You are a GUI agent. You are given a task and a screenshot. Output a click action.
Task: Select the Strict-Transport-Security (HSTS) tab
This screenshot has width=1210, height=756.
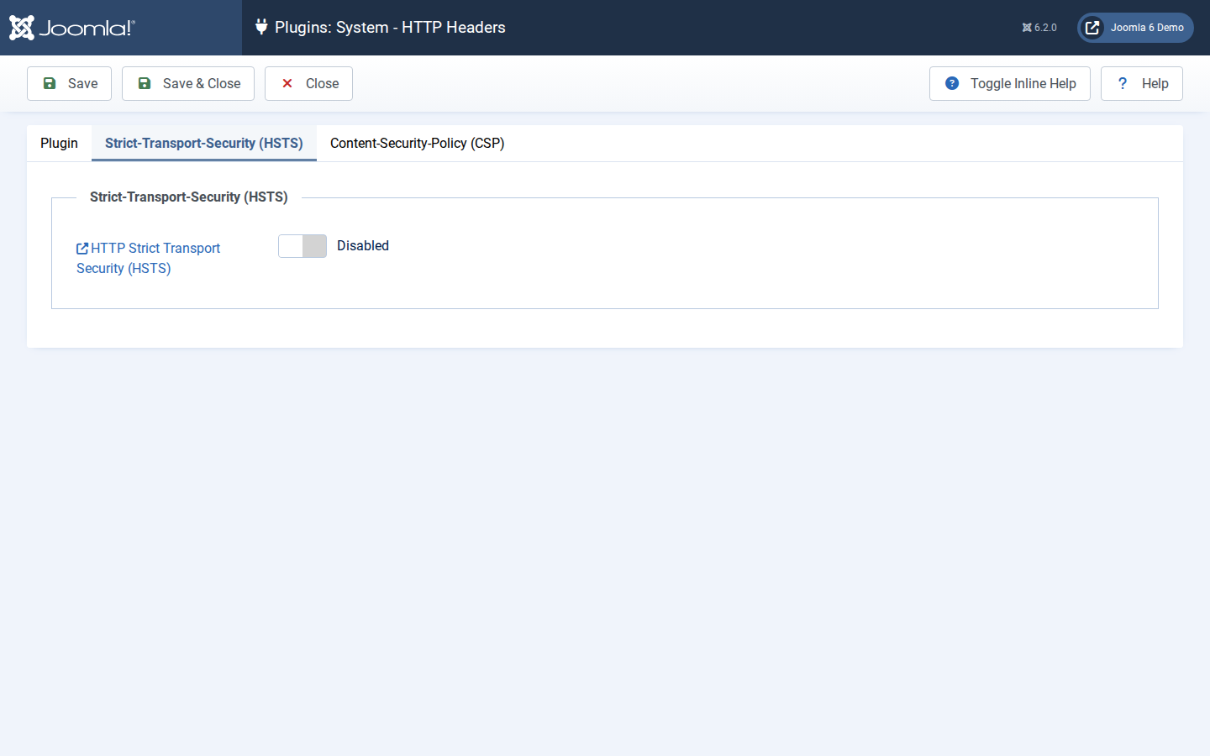coord(204,143)
